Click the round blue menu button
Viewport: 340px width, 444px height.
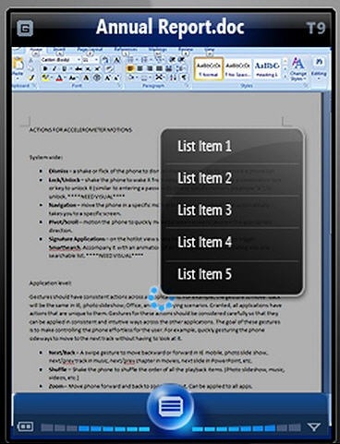tap(171, 407)
